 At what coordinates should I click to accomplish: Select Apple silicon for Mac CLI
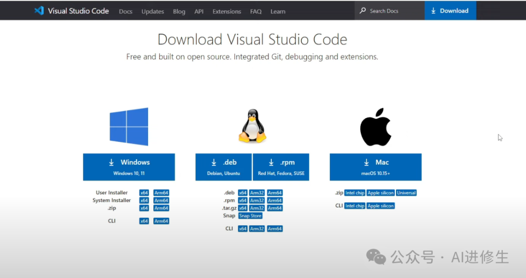[x=381, y=206]
